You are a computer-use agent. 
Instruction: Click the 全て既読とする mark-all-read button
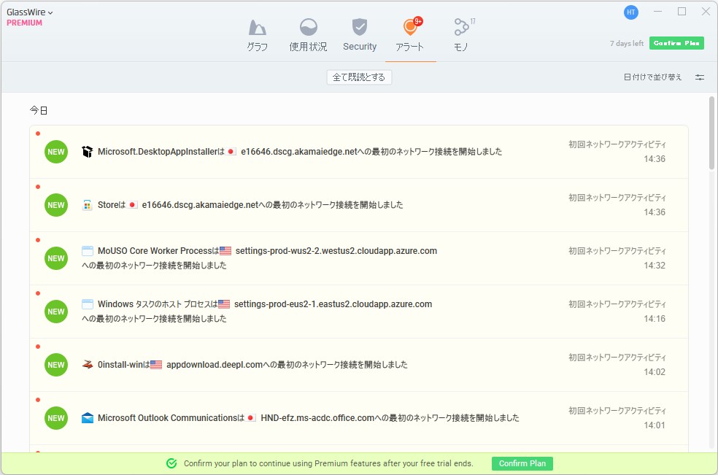pos(359,76)
